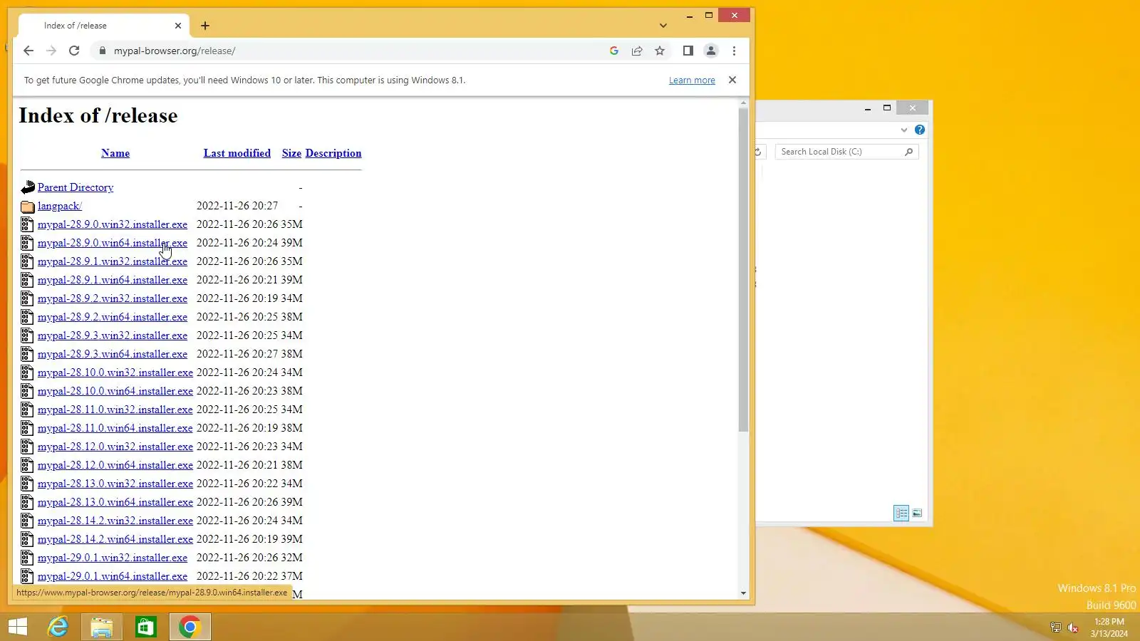Download mypal-28.14.2.win32.installer.exe
The image size is (1140, 641).
coord(115,521)
